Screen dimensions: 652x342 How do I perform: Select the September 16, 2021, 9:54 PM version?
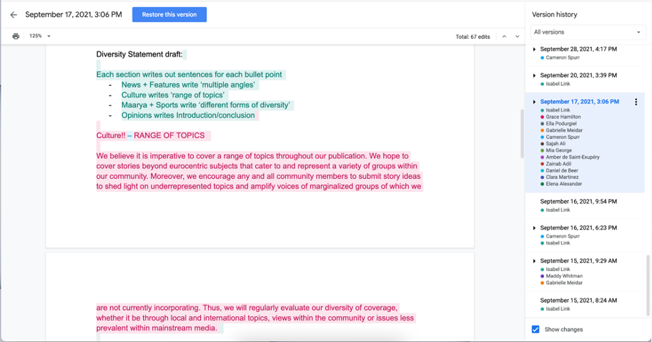[x=578, y=201]
